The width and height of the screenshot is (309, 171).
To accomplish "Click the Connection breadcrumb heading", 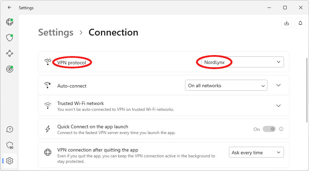I will click(x=113, y=32).
